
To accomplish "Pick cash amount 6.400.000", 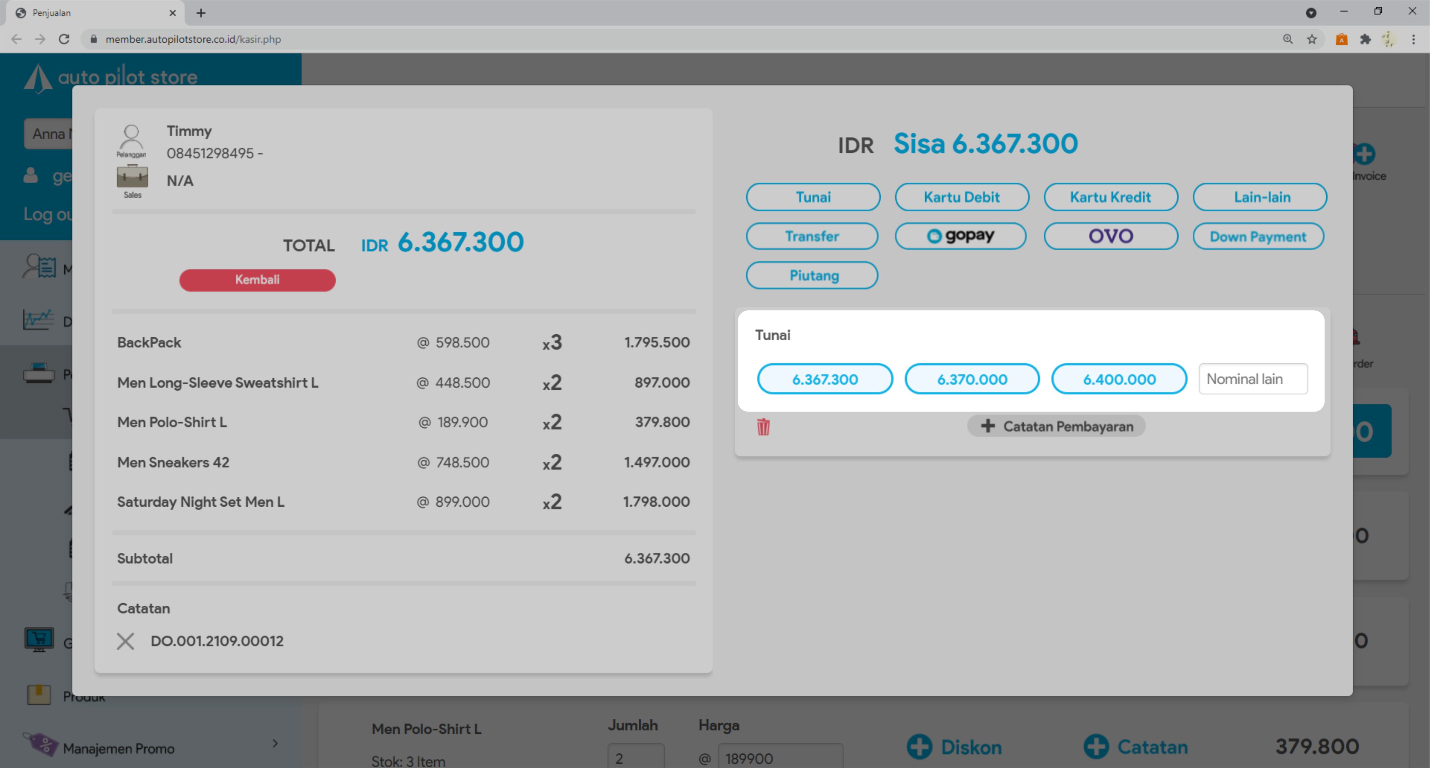I will (1119, 379).
